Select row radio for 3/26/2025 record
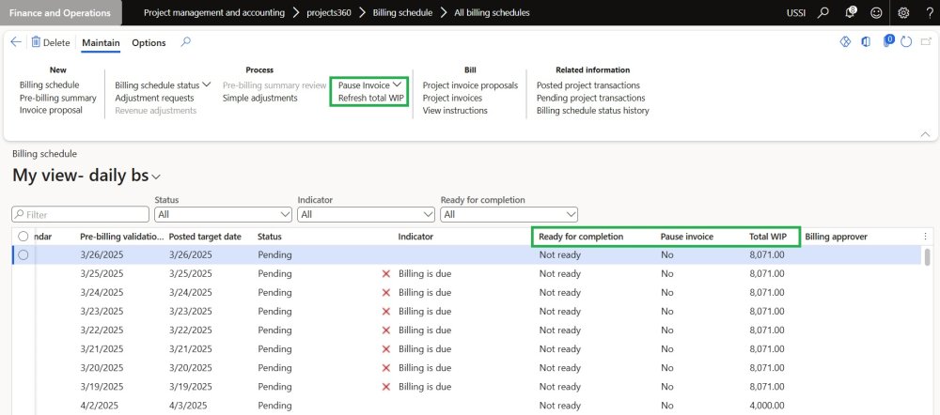 pyautogui.click(x=23, y=254)
